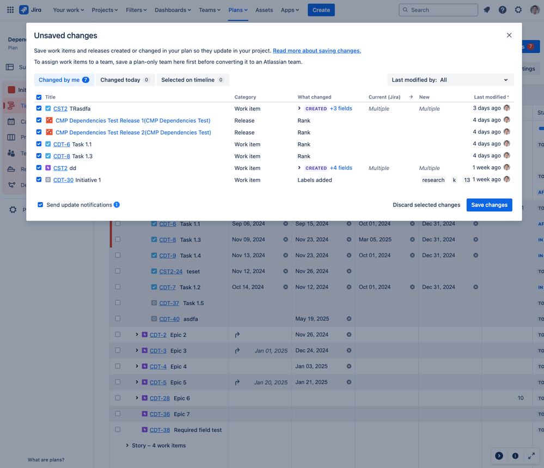Expand the CDT-5 Epic 5 row

click(137, 382)
